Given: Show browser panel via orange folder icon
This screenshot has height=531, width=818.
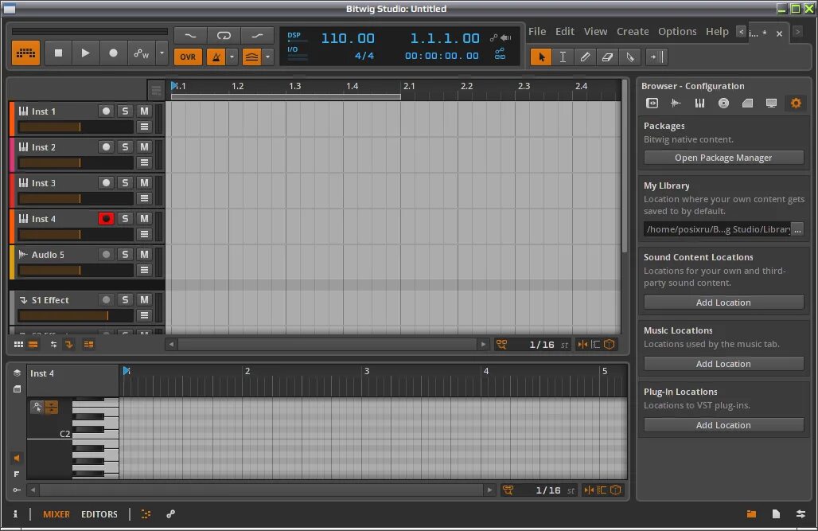Looking at the screenshot, I should (751, 514).
